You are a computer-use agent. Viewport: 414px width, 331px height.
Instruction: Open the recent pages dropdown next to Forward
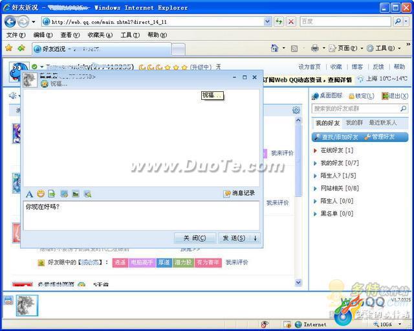(x=33, y=21)
